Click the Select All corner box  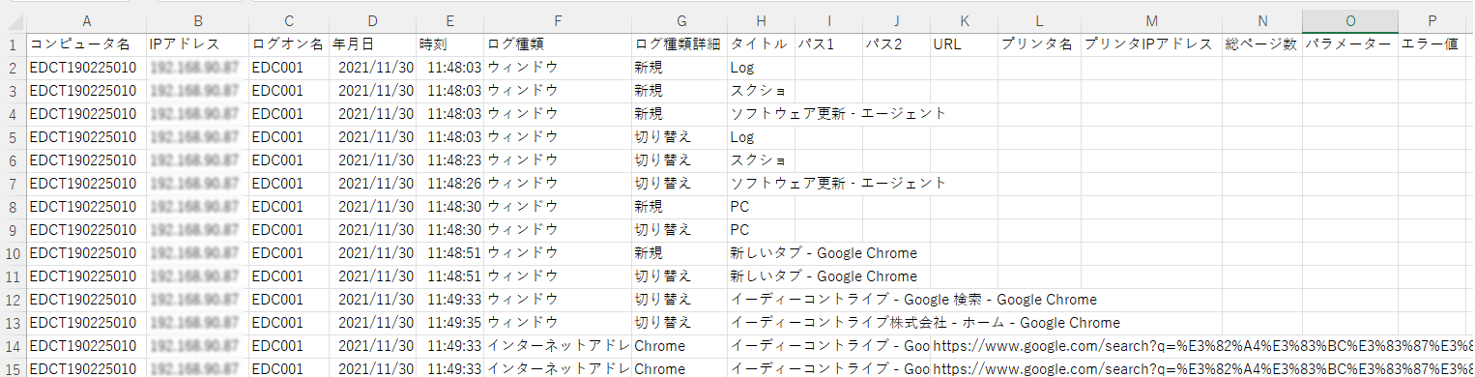13,21
